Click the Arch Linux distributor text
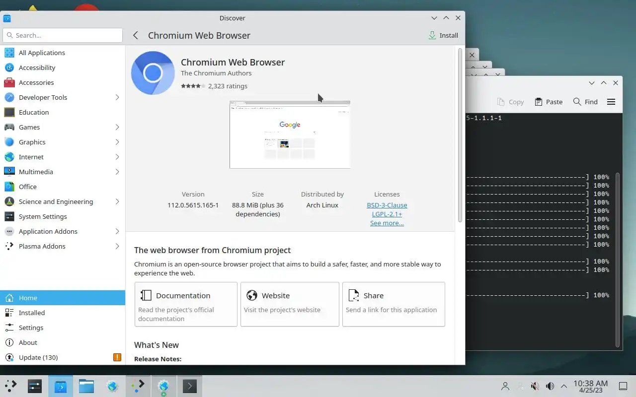The width and height of the screenshot is (636, 397). point(322,205)
